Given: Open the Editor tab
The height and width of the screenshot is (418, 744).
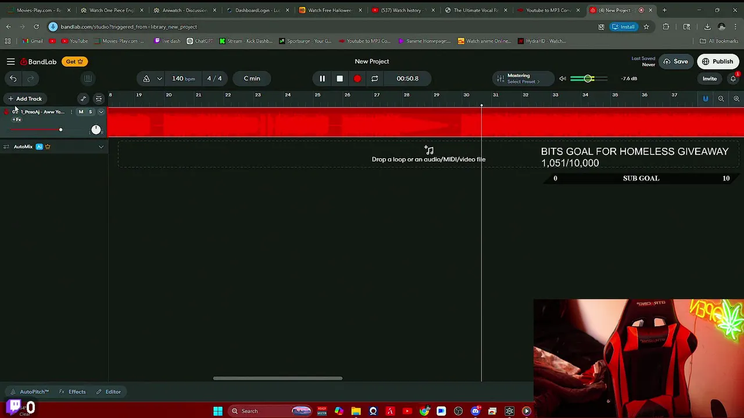Looking at the screenshot, I should (109, 392).
